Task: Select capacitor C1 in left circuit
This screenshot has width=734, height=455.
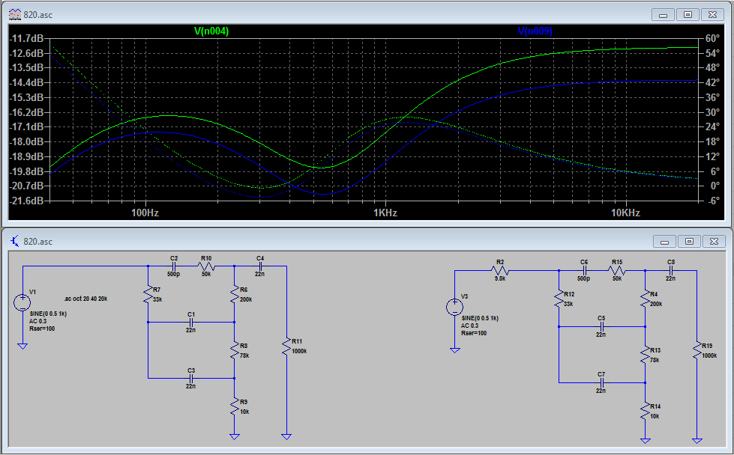Action: [x=191, y=322]
